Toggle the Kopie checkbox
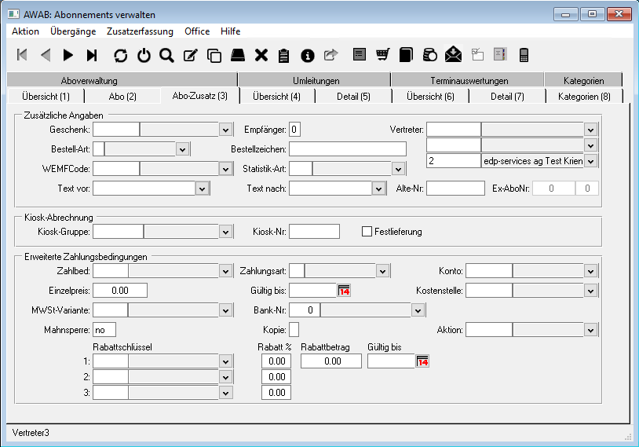Screen dimensions: 639x447 (x=294, y=330)
